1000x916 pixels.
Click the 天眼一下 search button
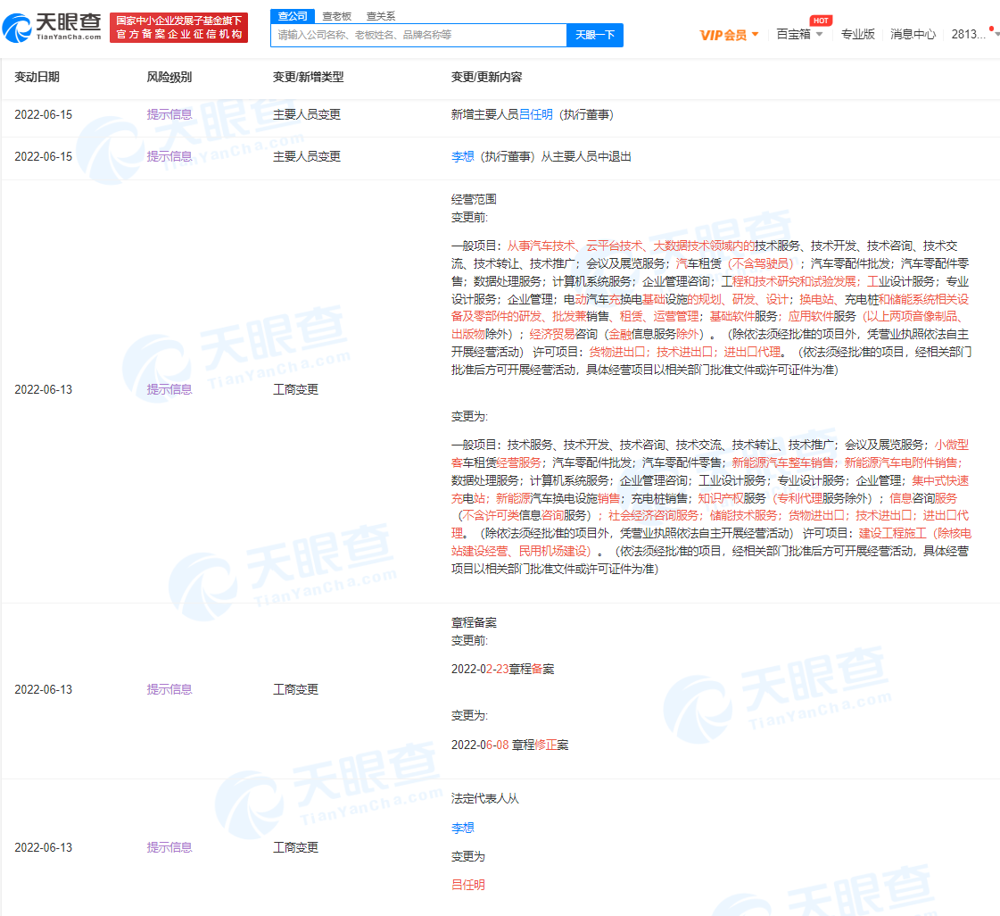click(x=595, y=35)
